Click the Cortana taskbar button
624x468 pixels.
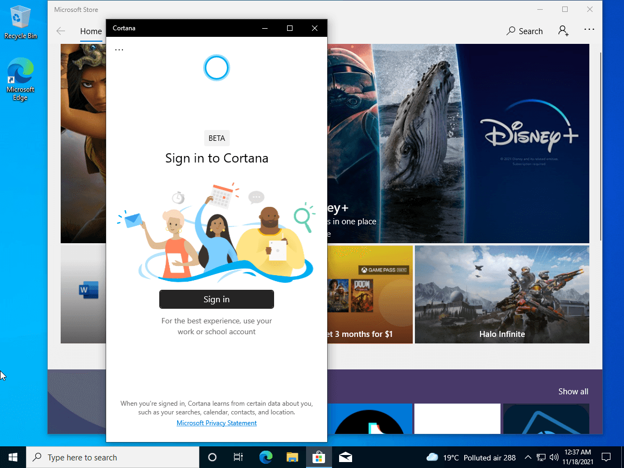(x=212, y=457)
